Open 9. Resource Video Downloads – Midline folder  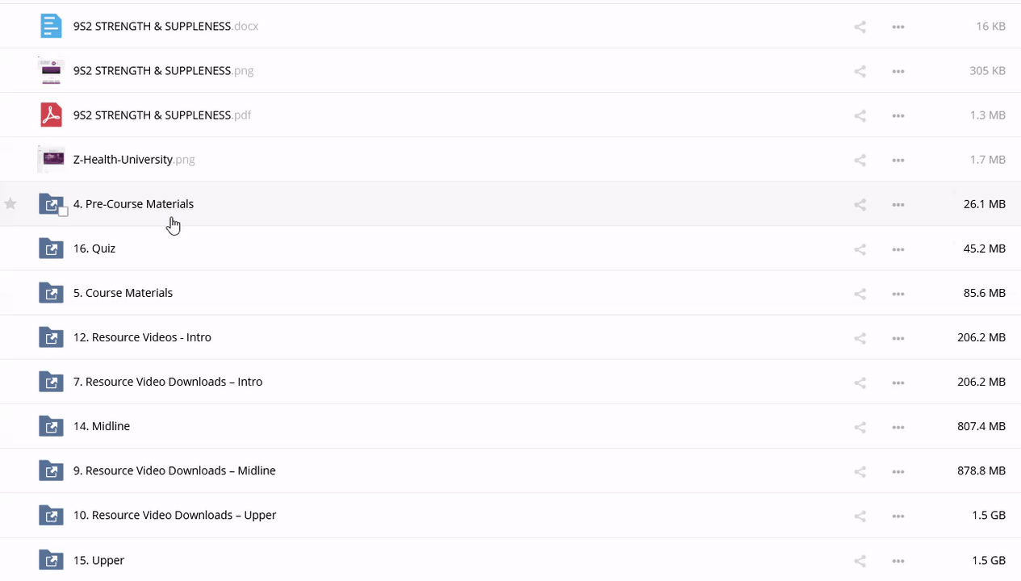click(x=174, y=470)
